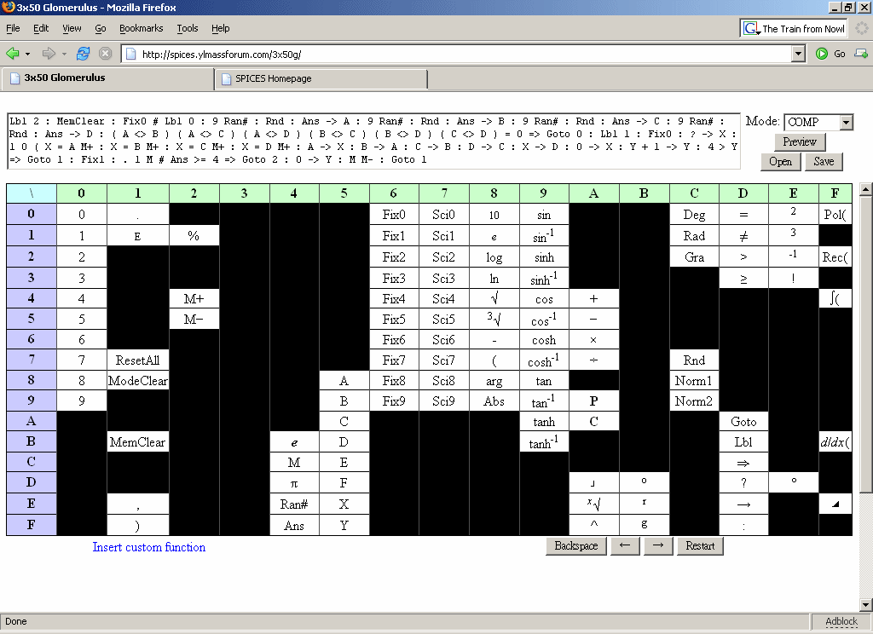Open the Back button history dropdown arrow
This screenshot has width=873, height=634.
pyautogui.click(x=28, y=54)
